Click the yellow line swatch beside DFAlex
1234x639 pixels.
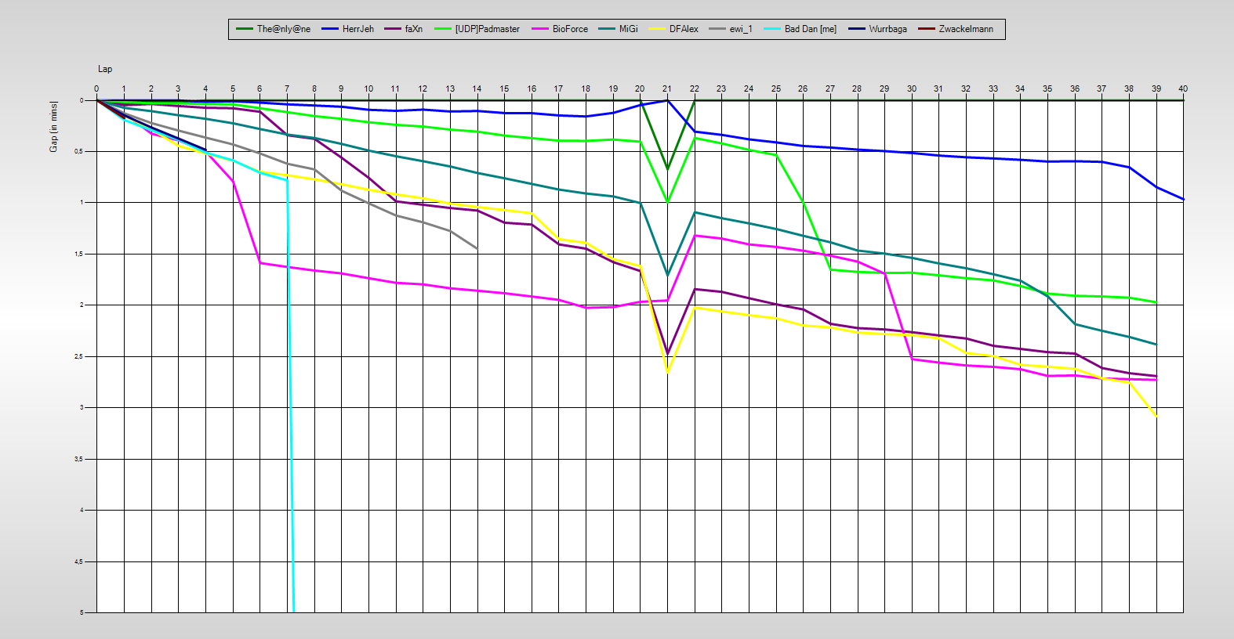pos(656,29)
